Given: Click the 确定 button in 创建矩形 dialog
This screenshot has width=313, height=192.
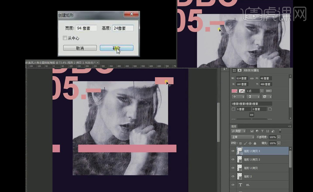Looking at the screenshot, I should pyautogui.click(x=117, y=48).
